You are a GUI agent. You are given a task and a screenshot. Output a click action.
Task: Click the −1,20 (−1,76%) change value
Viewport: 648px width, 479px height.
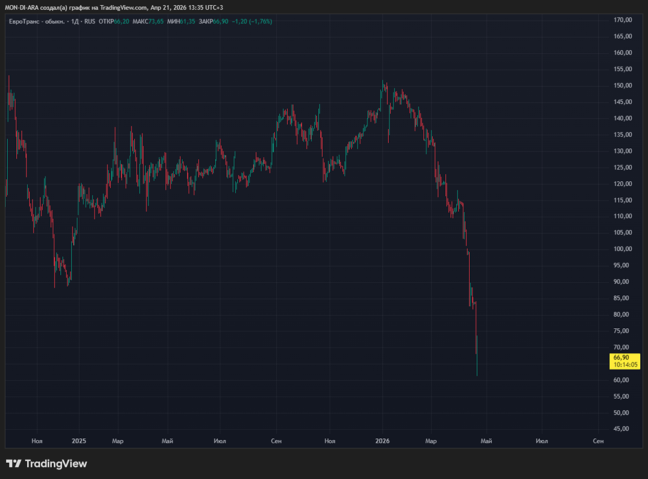251,21
